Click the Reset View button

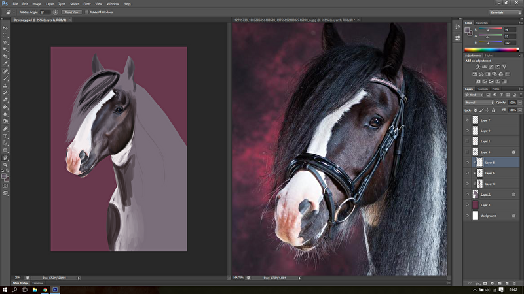point(72,12)
